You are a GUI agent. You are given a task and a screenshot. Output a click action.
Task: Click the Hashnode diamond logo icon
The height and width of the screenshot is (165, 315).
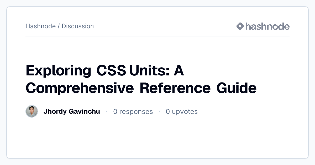pyautogui.click(x=240, y=26)
